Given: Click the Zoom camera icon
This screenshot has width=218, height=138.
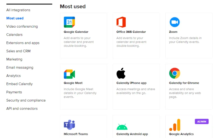Looking at the screenshot, I should coord(175,22).
